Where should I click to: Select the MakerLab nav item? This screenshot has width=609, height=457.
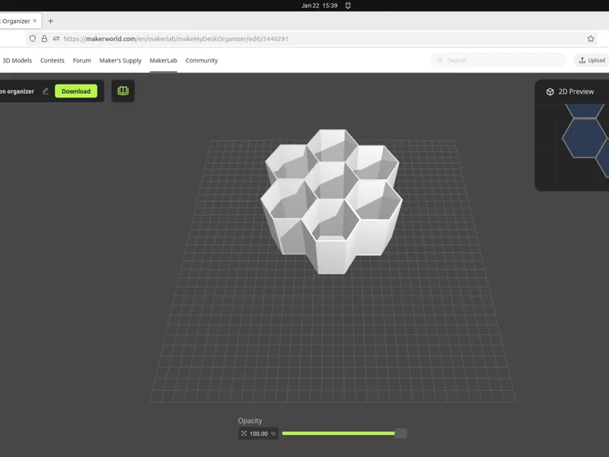163,60
